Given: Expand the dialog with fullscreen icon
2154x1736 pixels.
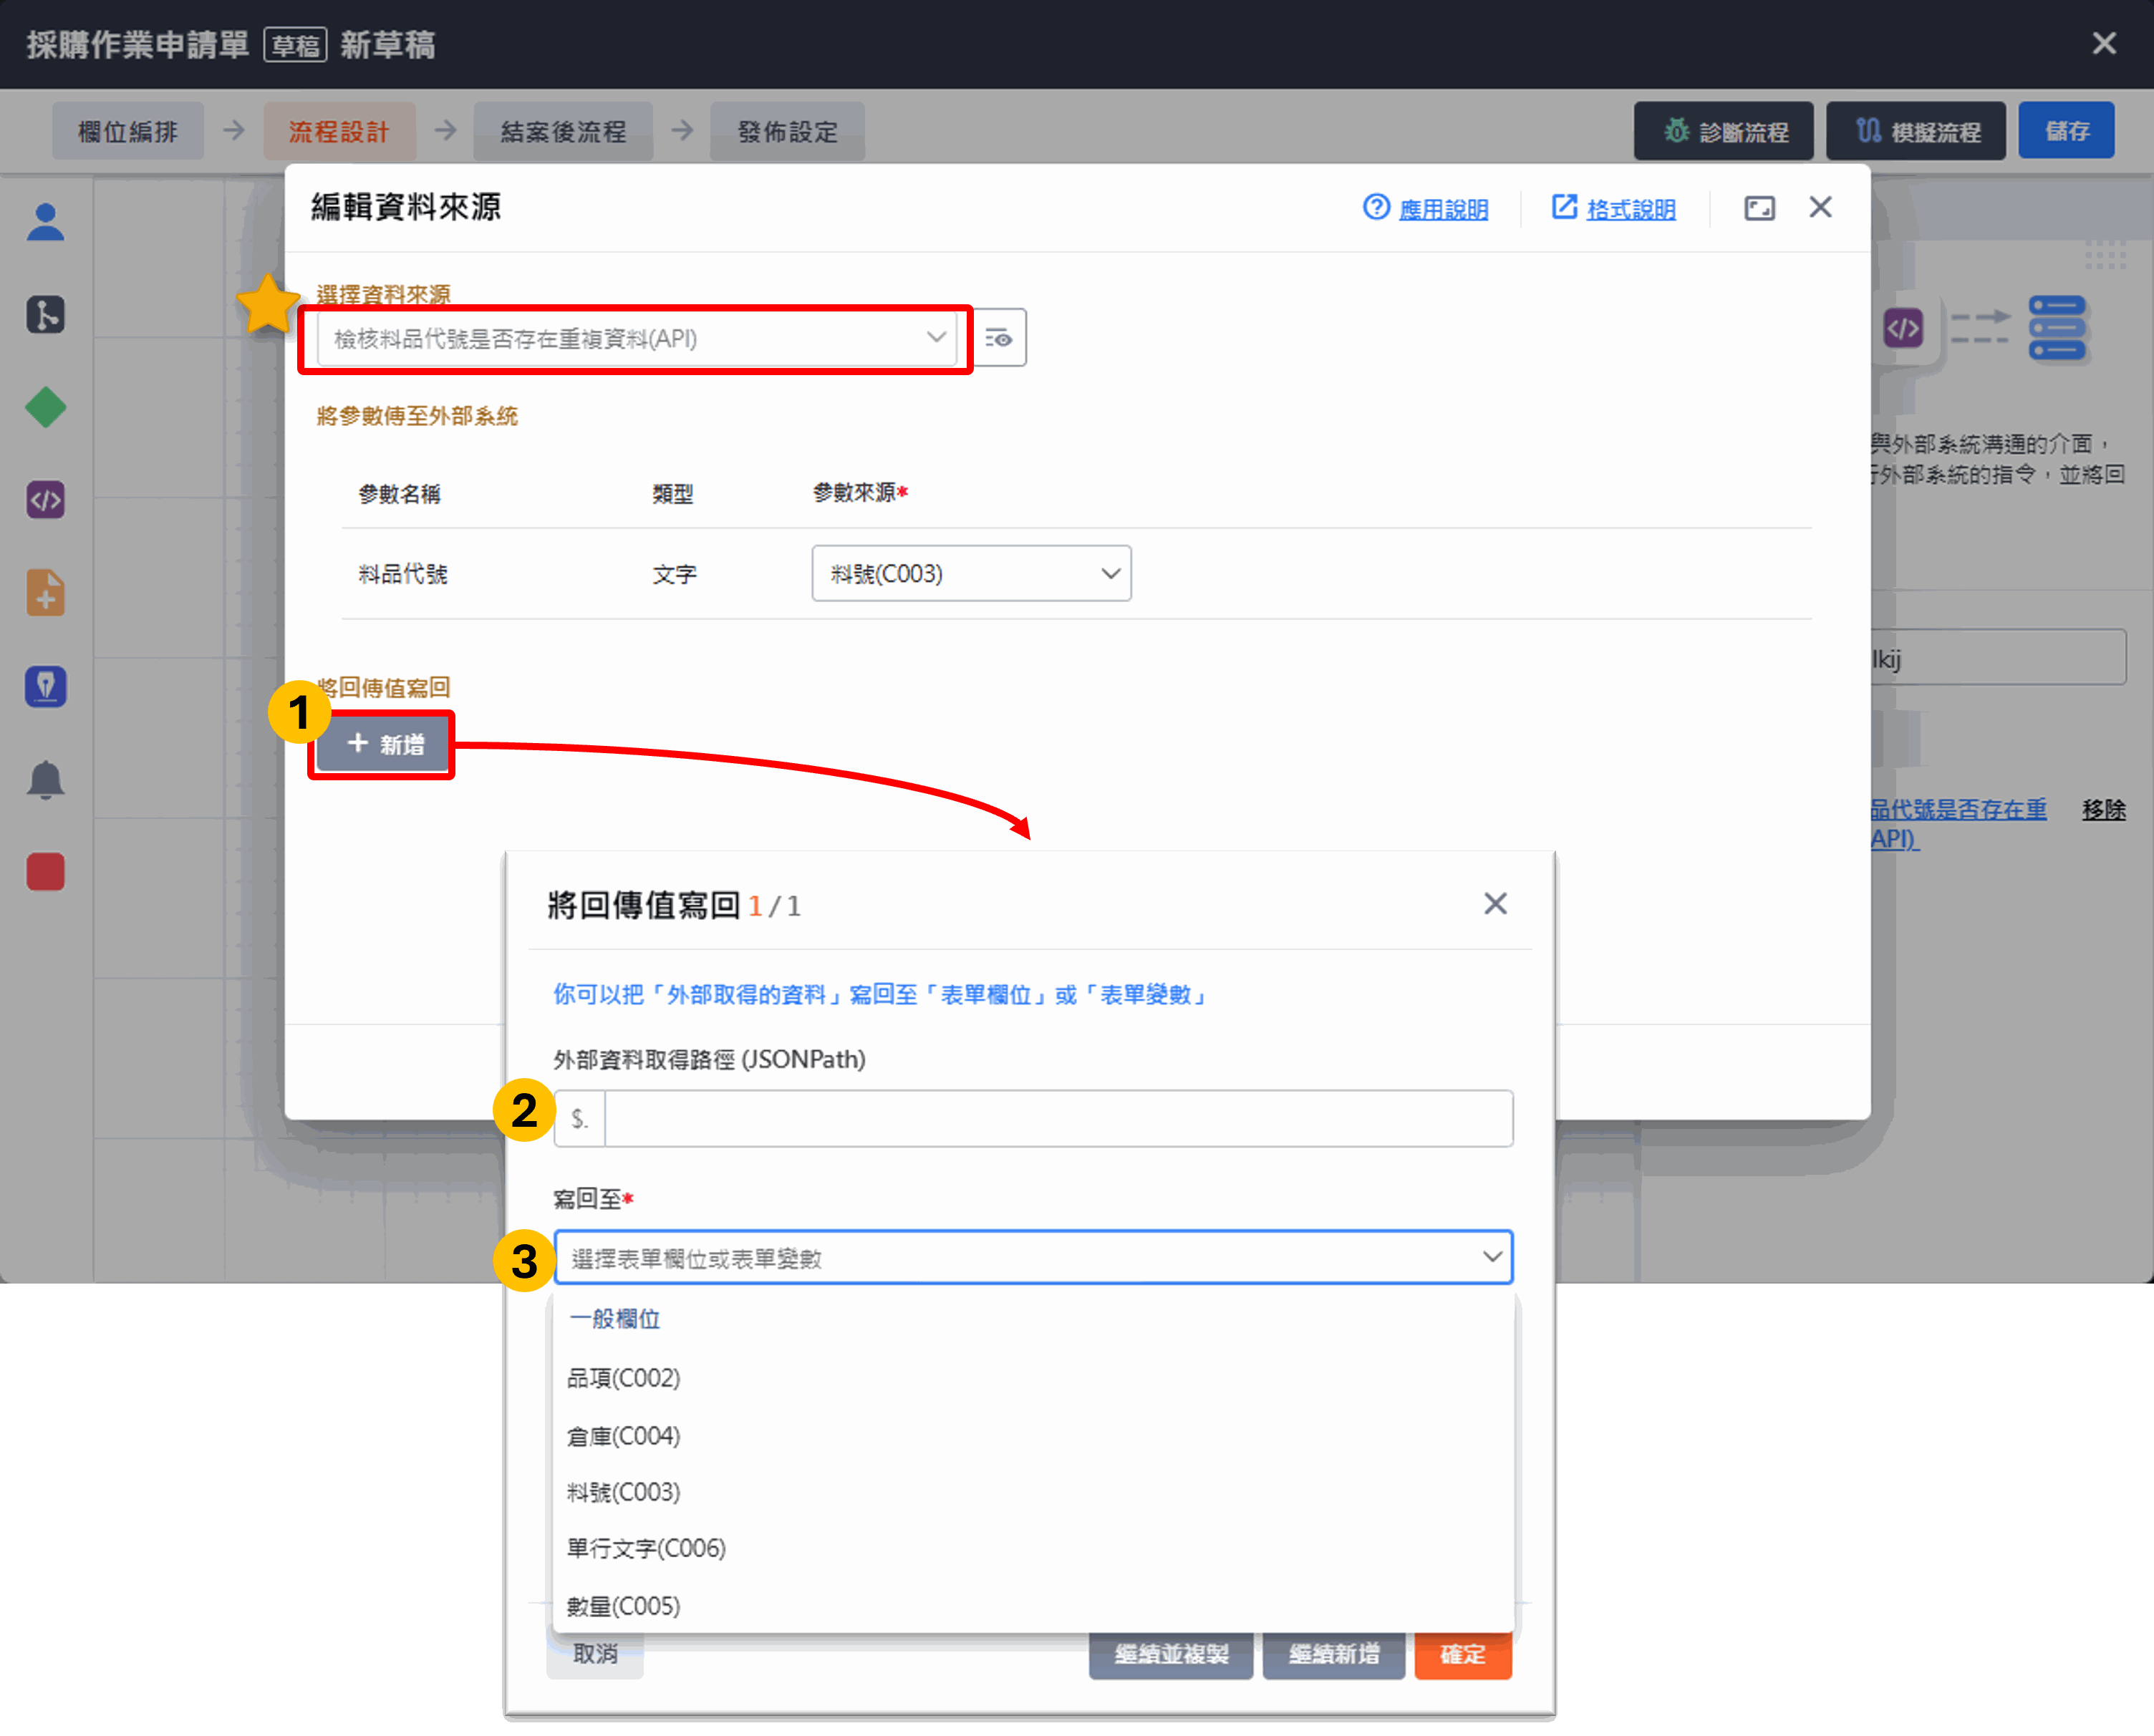Looking at the screenshot, I should 1759,208.
